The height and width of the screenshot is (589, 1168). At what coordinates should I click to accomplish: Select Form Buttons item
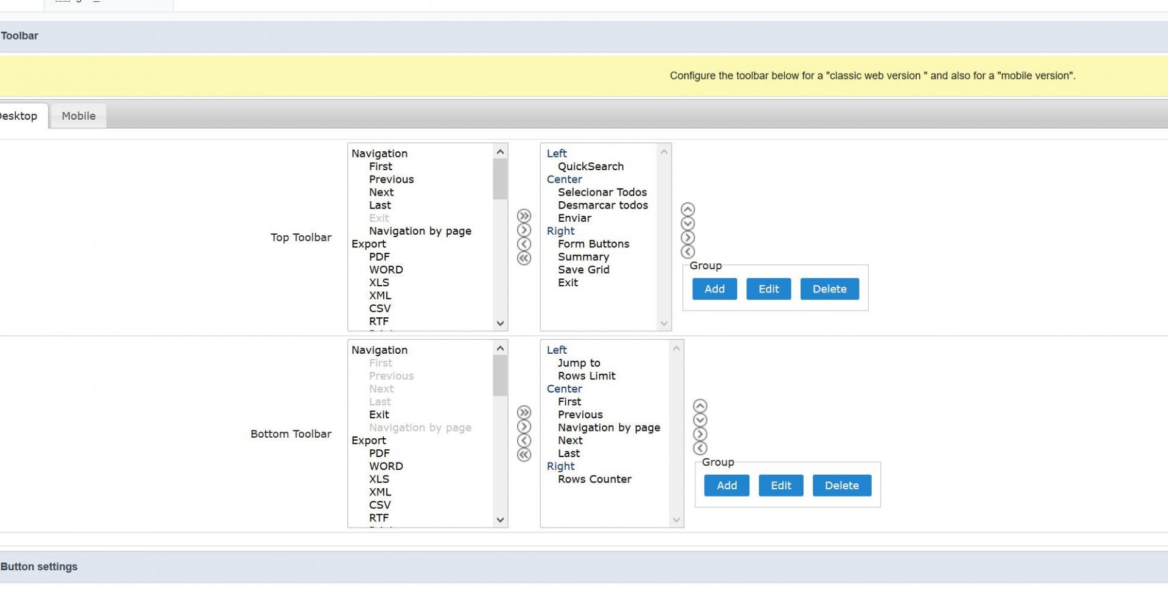pyautogui.click(x=593, y=244)
